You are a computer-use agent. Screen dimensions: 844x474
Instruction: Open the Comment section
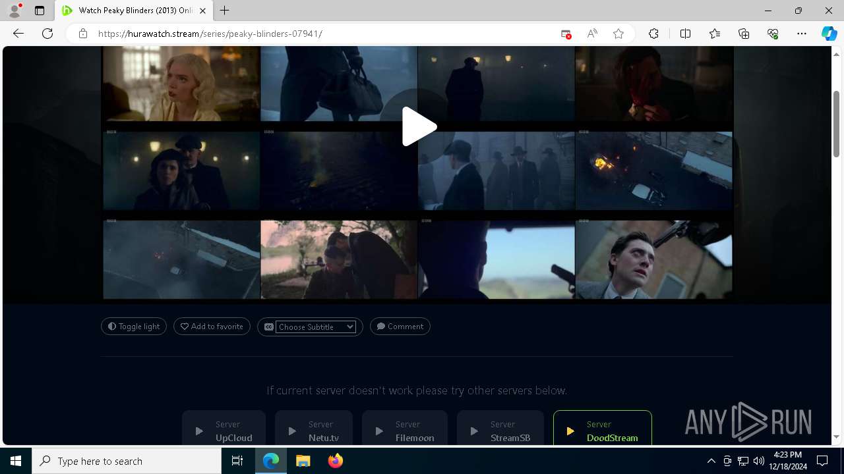pos(400,327)
